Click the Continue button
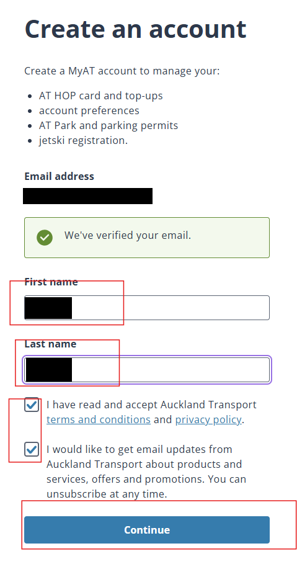The height and width of the screenshot is (564, 297). tap(147, 530)
